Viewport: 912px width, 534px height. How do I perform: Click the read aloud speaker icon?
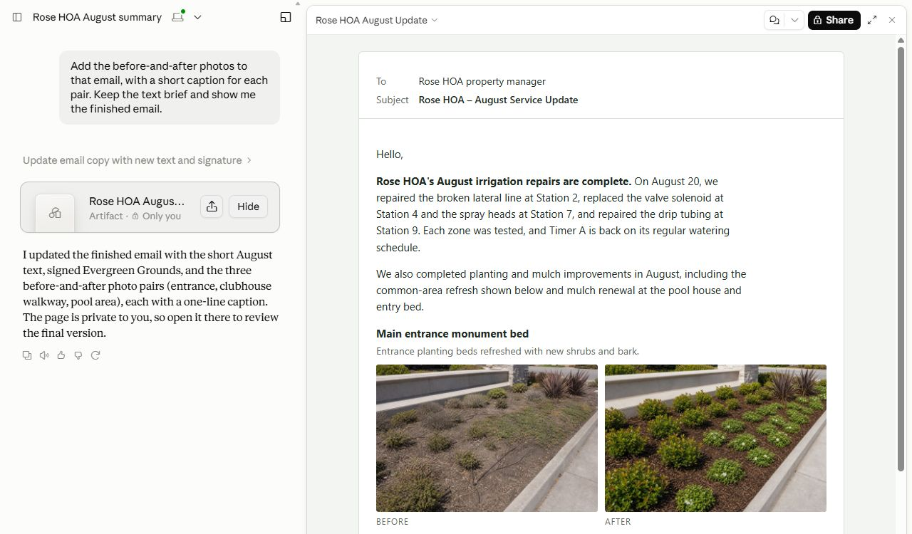tap(44, 355)
